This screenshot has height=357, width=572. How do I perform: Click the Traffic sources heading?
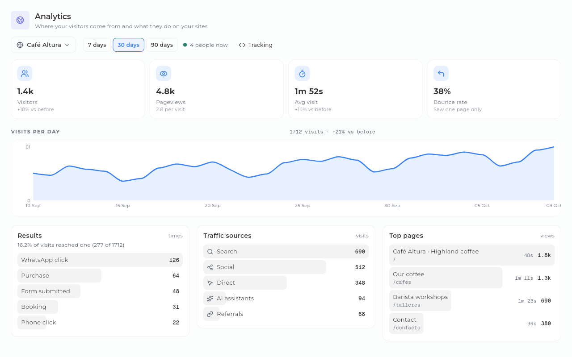[x=227, y=236]
